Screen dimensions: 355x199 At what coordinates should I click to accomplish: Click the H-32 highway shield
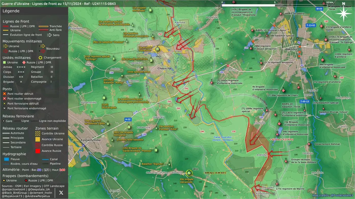coord(128,119)
